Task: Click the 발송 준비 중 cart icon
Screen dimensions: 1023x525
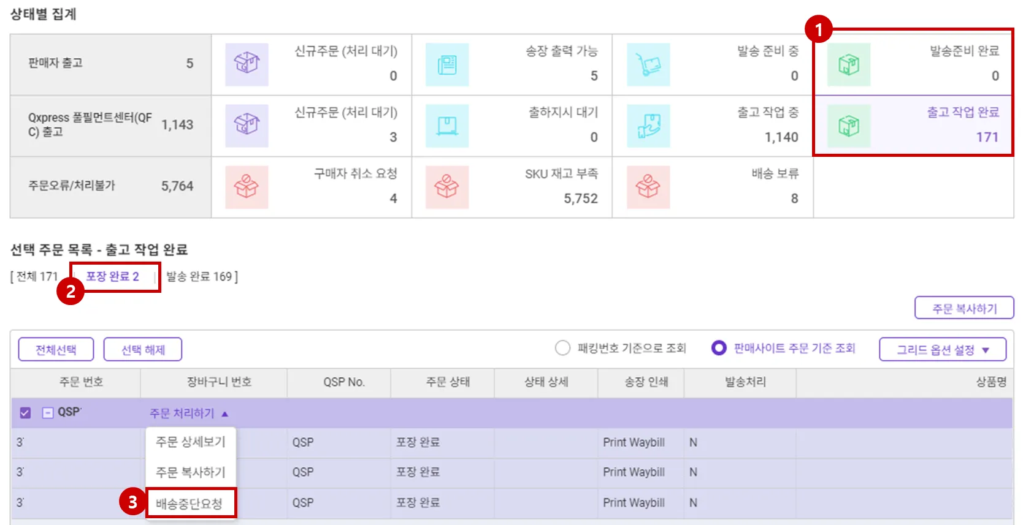Action: pyautogui.click(x=648, y=64)
